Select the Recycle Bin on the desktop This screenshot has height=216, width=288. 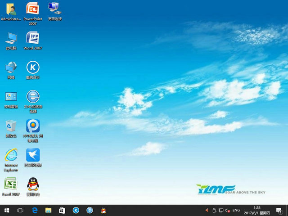tap(10, 126)
